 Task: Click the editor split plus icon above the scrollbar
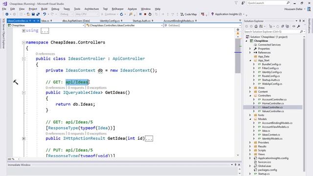pyautogui.click(x=238, y=29)
